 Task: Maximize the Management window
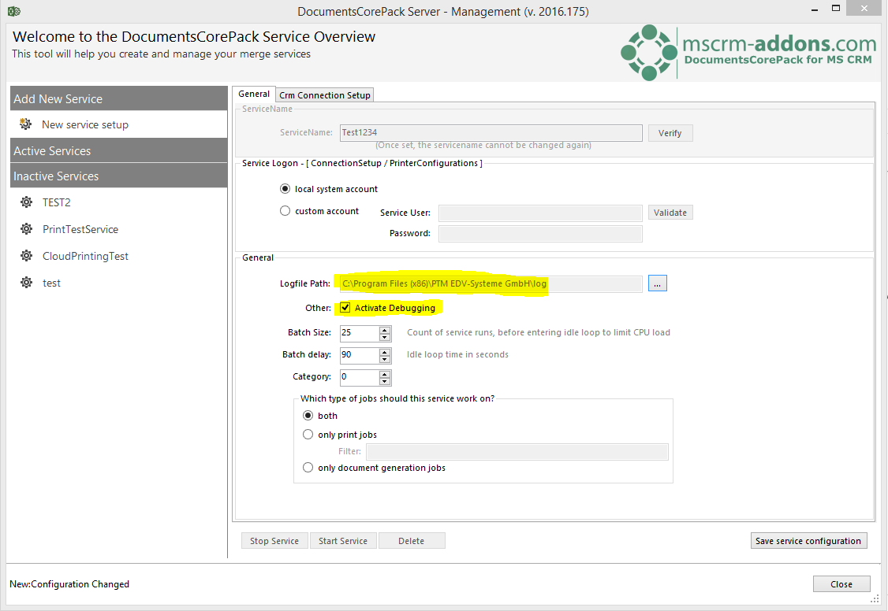click(836, 8)
